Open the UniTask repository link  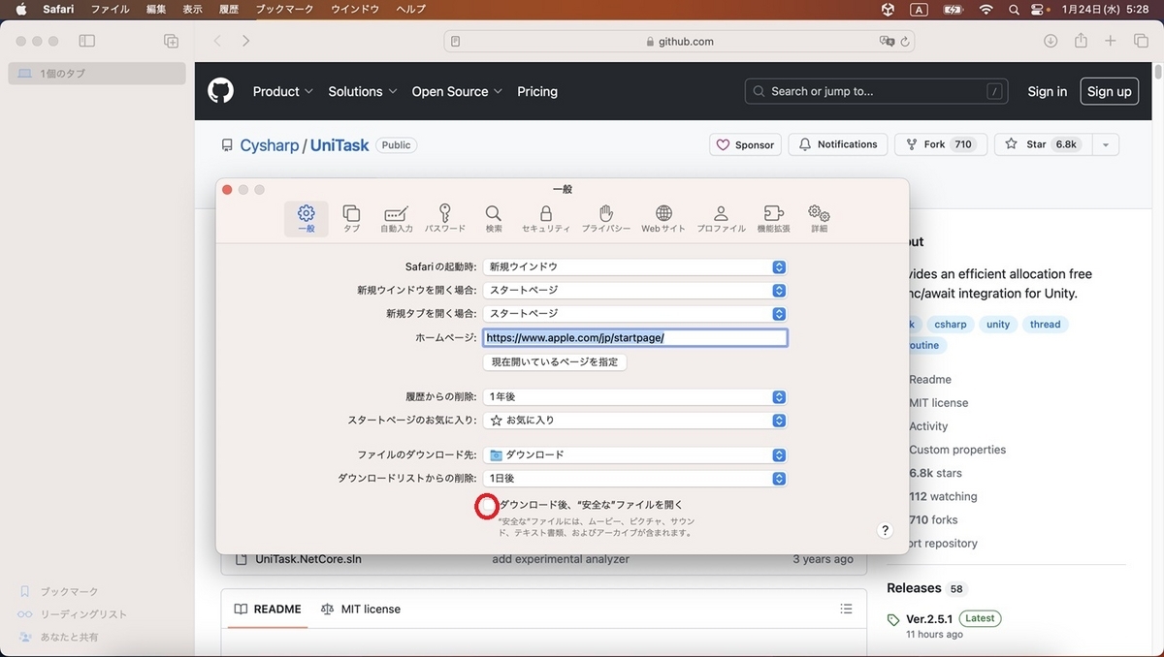click(339, 145)
